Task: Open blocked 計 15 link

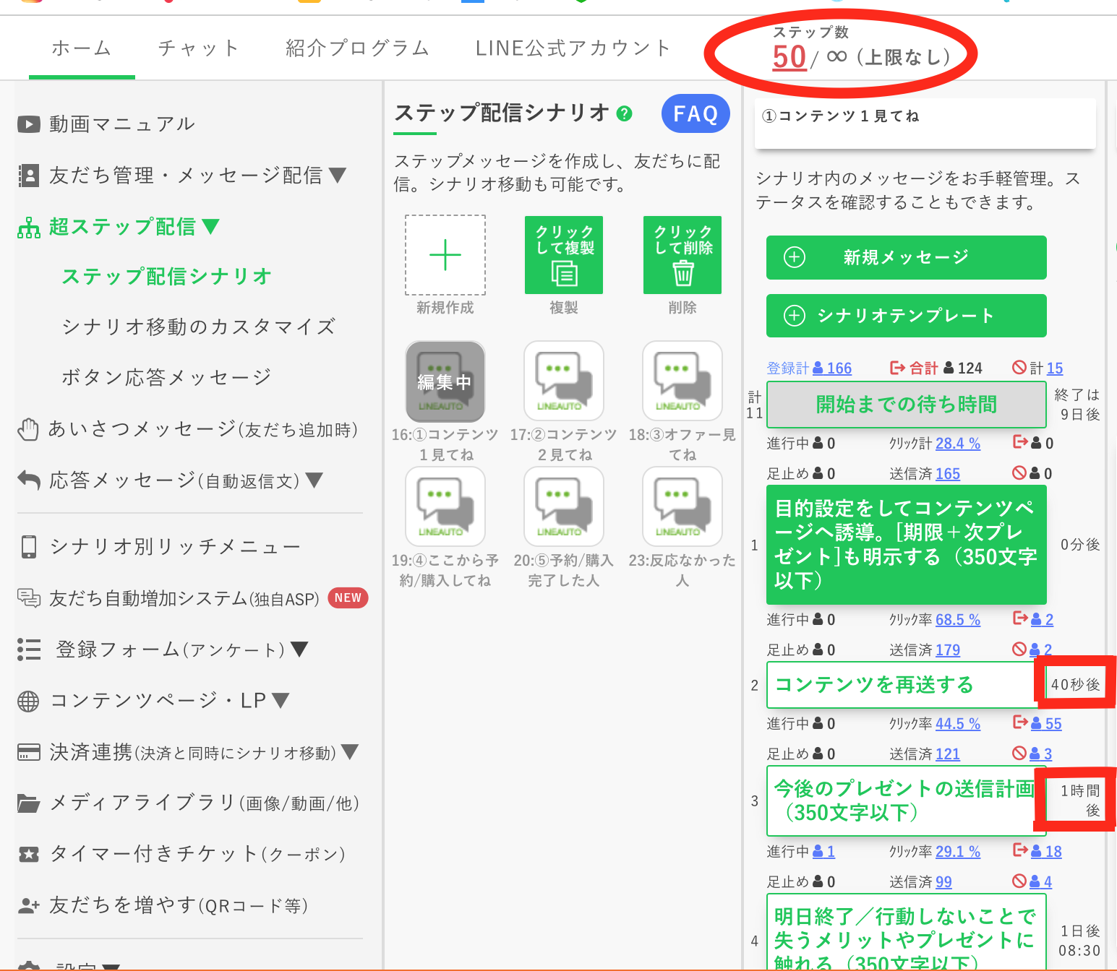Action: click(1055, 368)
